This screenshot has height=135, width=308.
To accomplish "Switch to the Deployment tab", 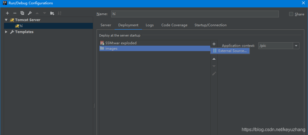I will tap(128, 25).
